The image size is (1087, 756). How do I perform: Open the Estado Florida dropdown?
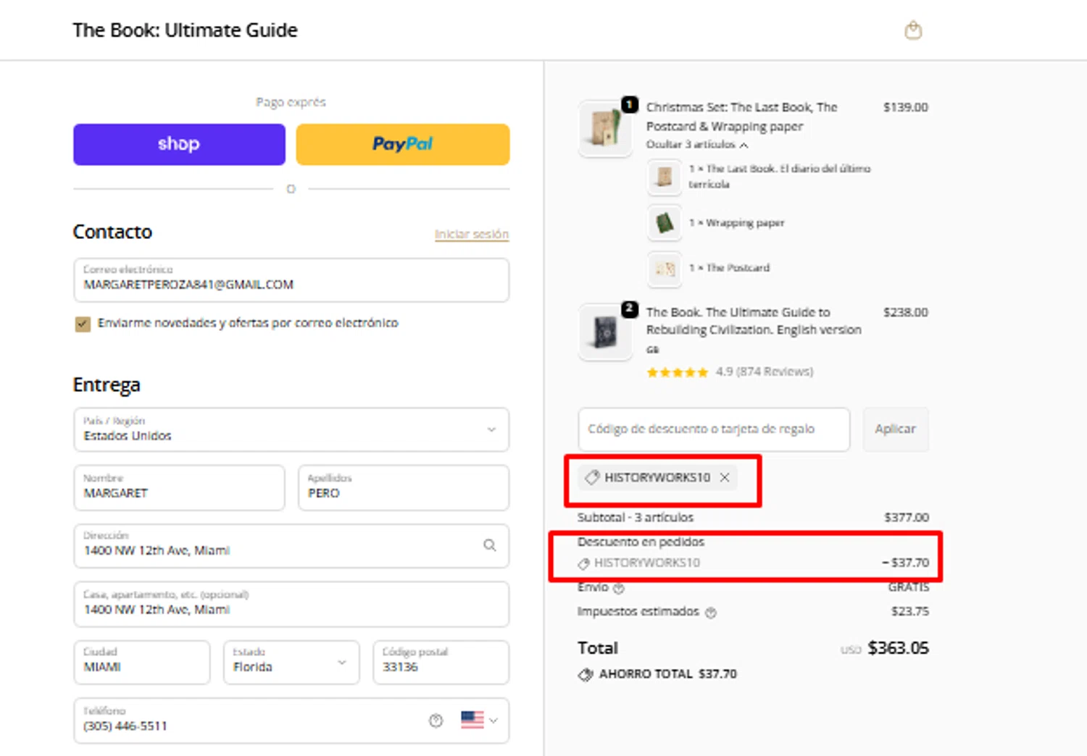pos(291,663)
